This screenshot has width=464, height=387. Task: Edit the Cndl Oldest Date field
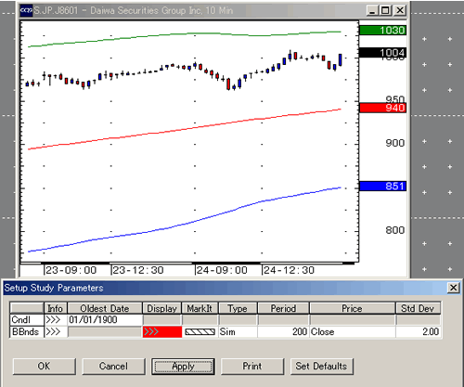click(105, 319)
